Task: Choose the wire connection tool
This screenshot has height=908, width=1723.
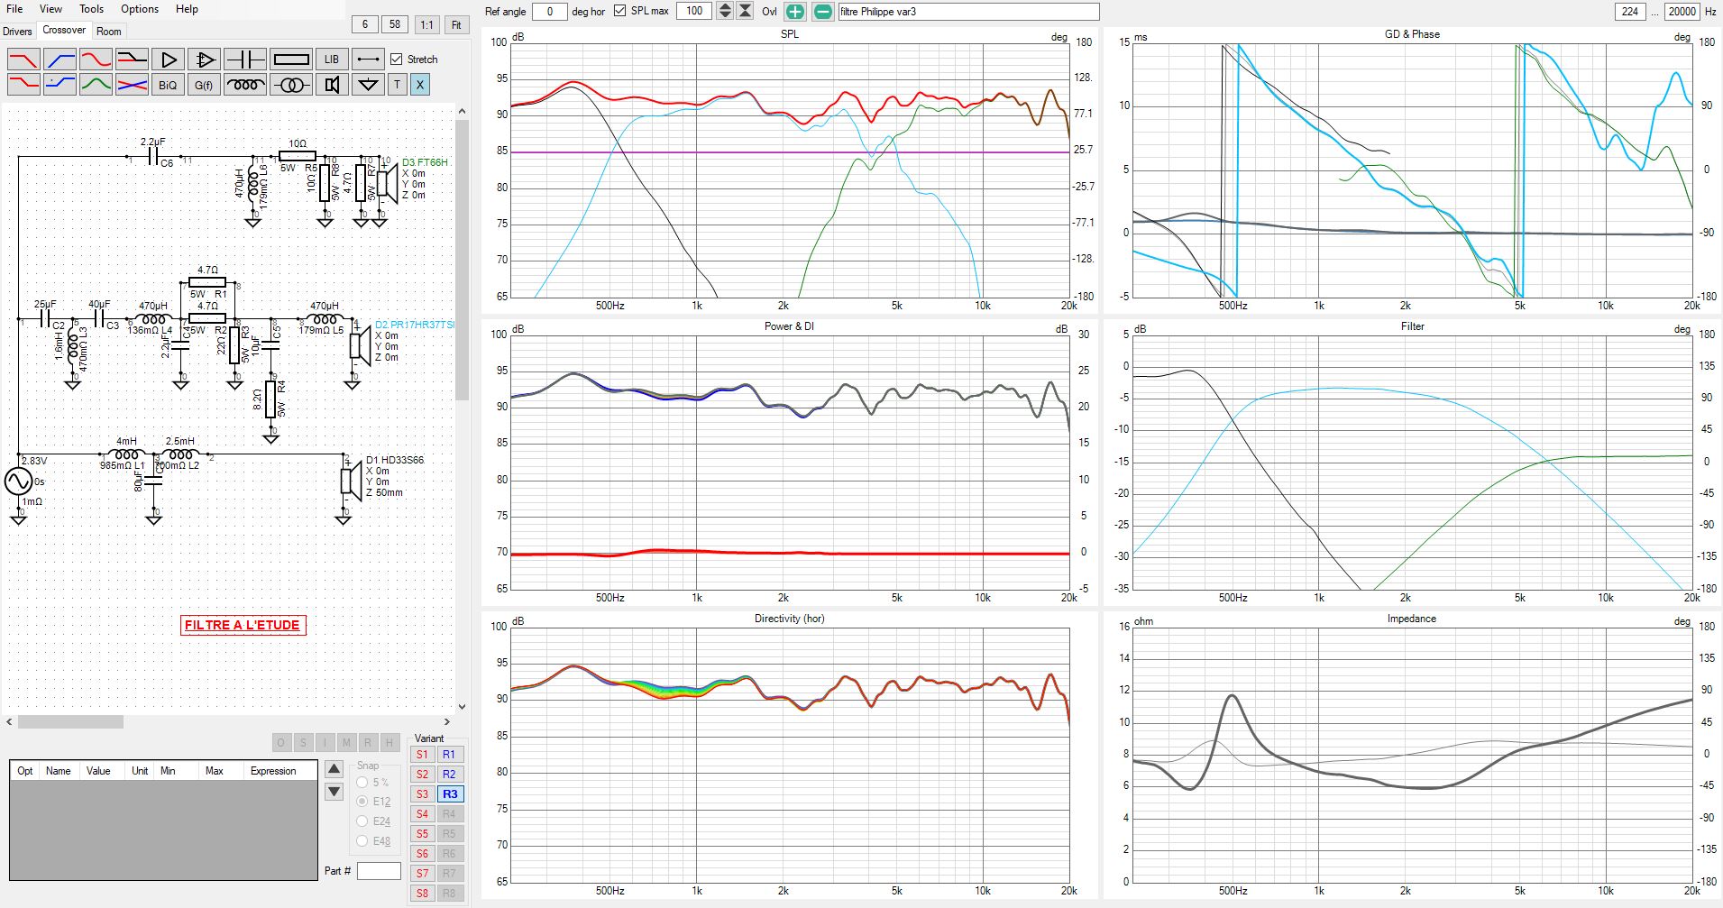Action: (x=367, y=60)
